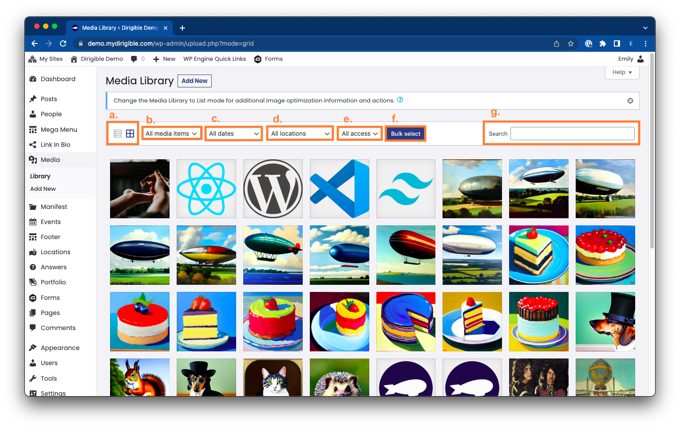Select the squirrel painting thumbnail
Viewport: 680px width, 429px height.
140,377
